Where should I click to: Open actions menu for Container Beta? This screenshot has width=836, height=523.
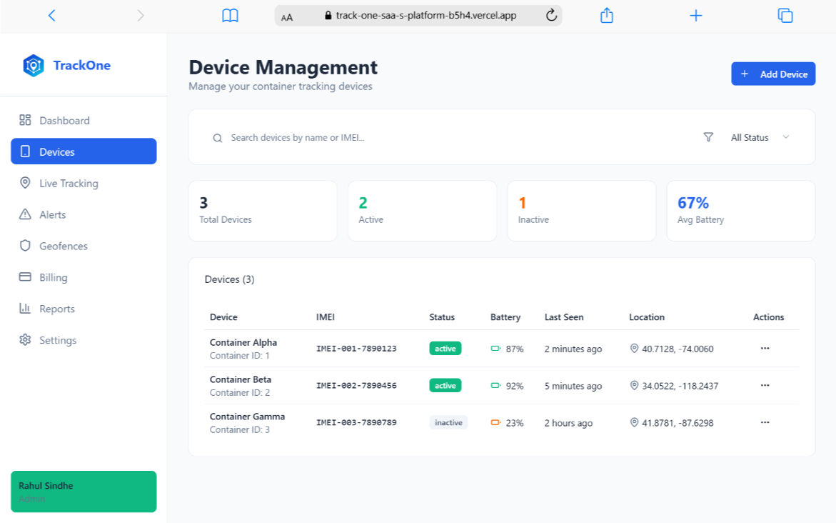[x=765, y=386]
